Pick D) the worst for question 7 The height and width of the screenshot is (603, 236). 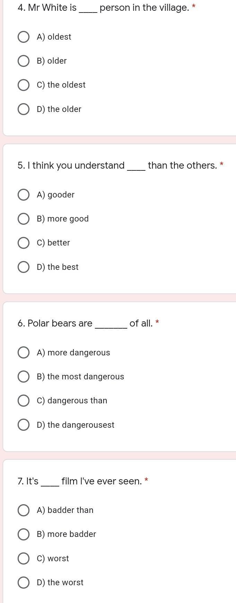pyautogui.click(x=23, y=582)
